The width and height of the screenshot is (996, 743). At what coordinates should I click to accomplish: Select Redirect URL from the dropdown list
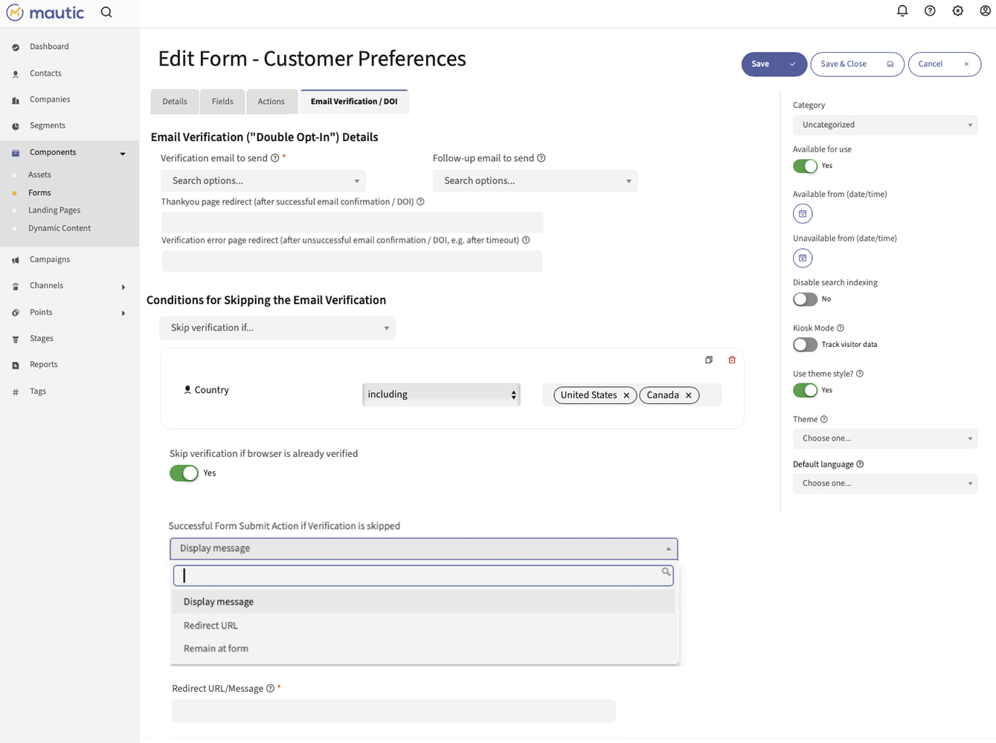(x=211, y=626)
